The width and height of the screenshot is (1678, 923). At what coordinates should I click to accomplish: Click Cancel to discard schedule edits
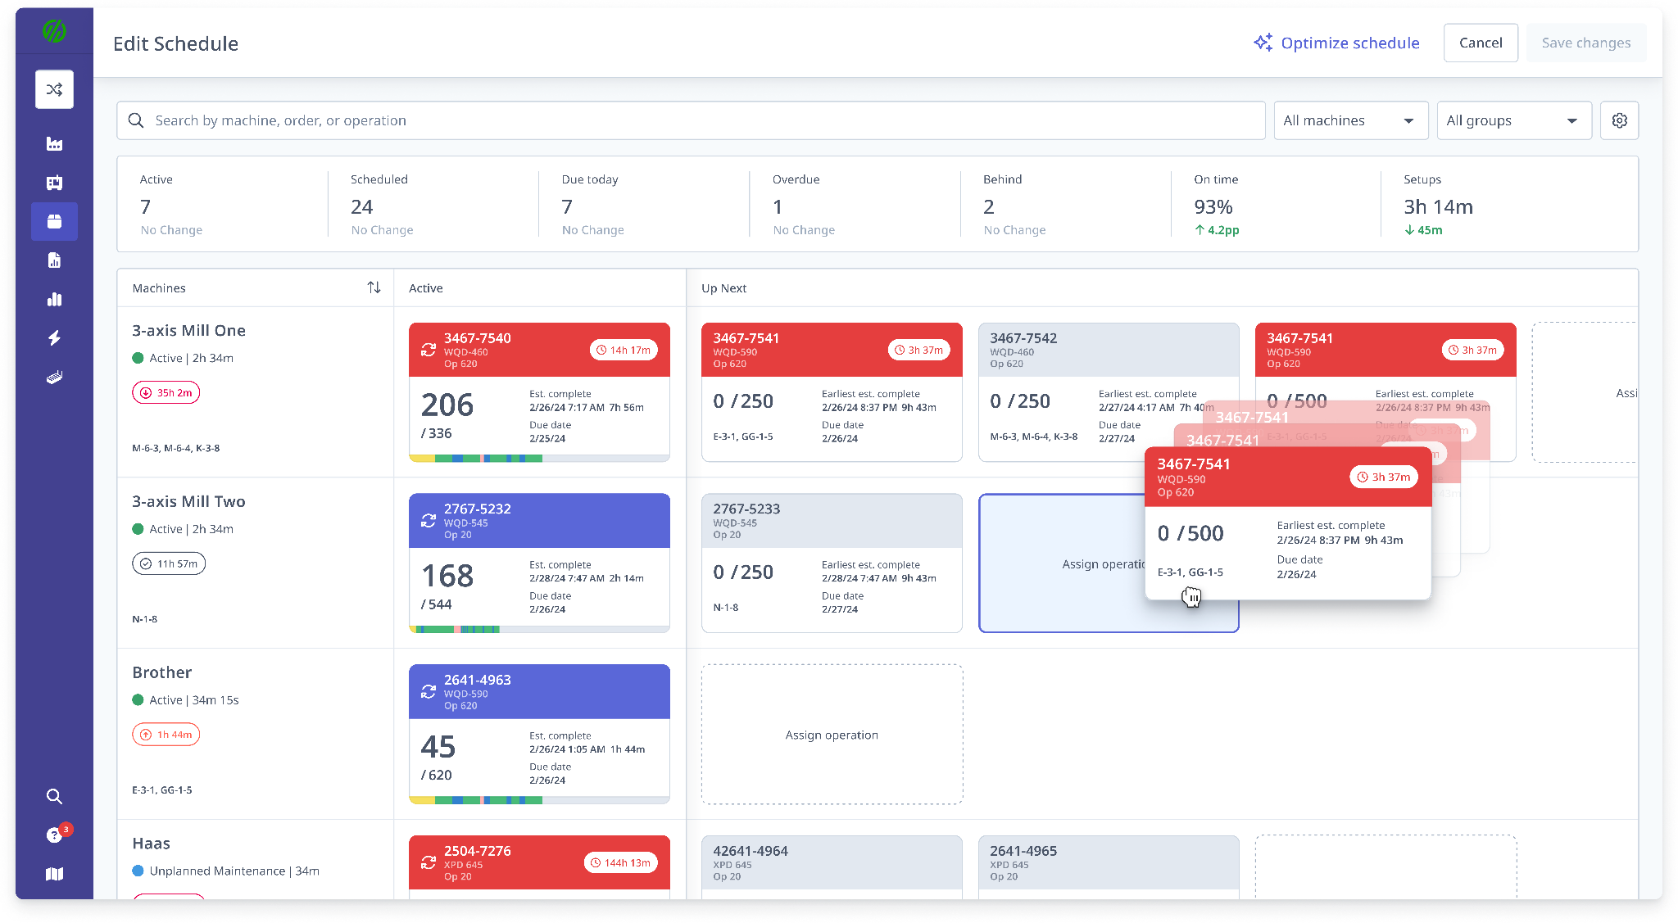(1481, 43)
